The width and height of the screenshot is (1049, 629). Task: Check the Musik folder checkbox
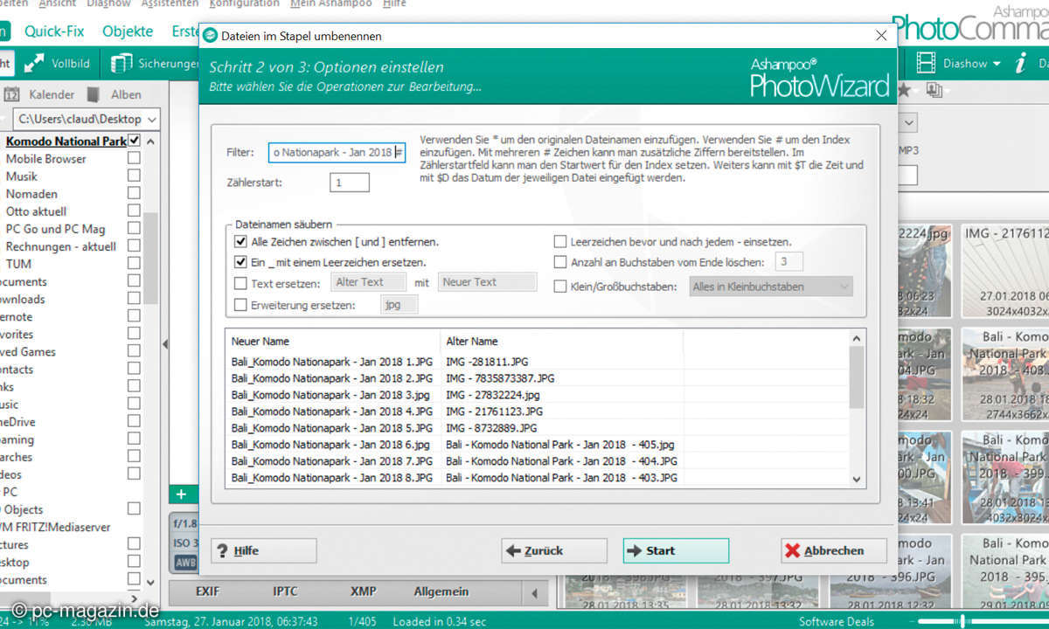pos(134,176)
